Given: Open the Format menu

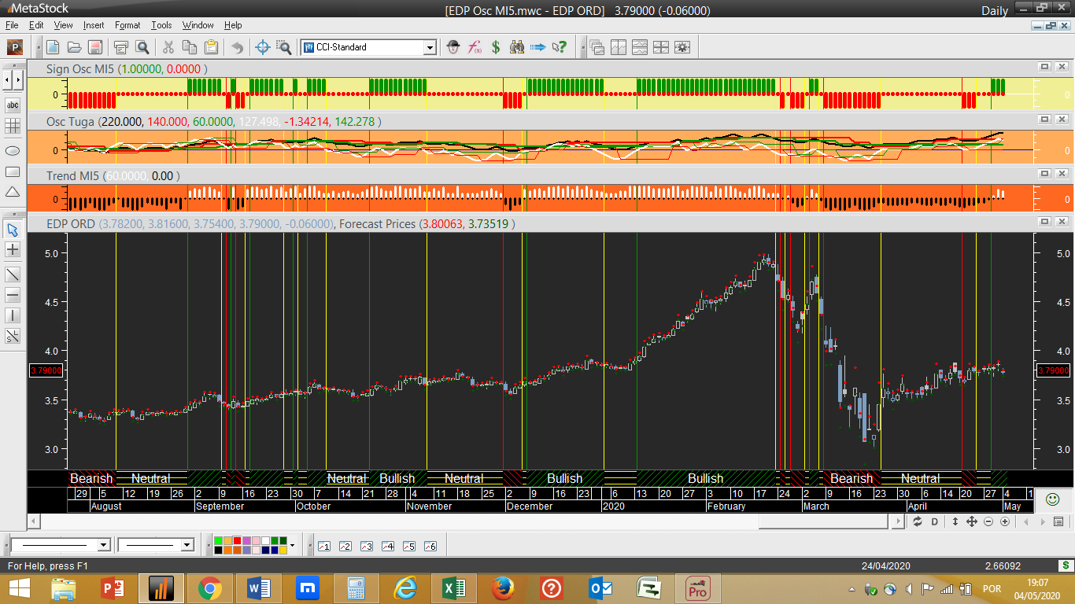Looking at the screenshot, I should pyautogui.click(x=127, y=25).
